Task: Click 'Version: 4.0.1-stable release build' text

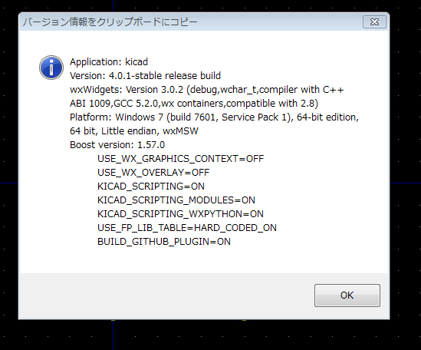Action: click(145, 76)
